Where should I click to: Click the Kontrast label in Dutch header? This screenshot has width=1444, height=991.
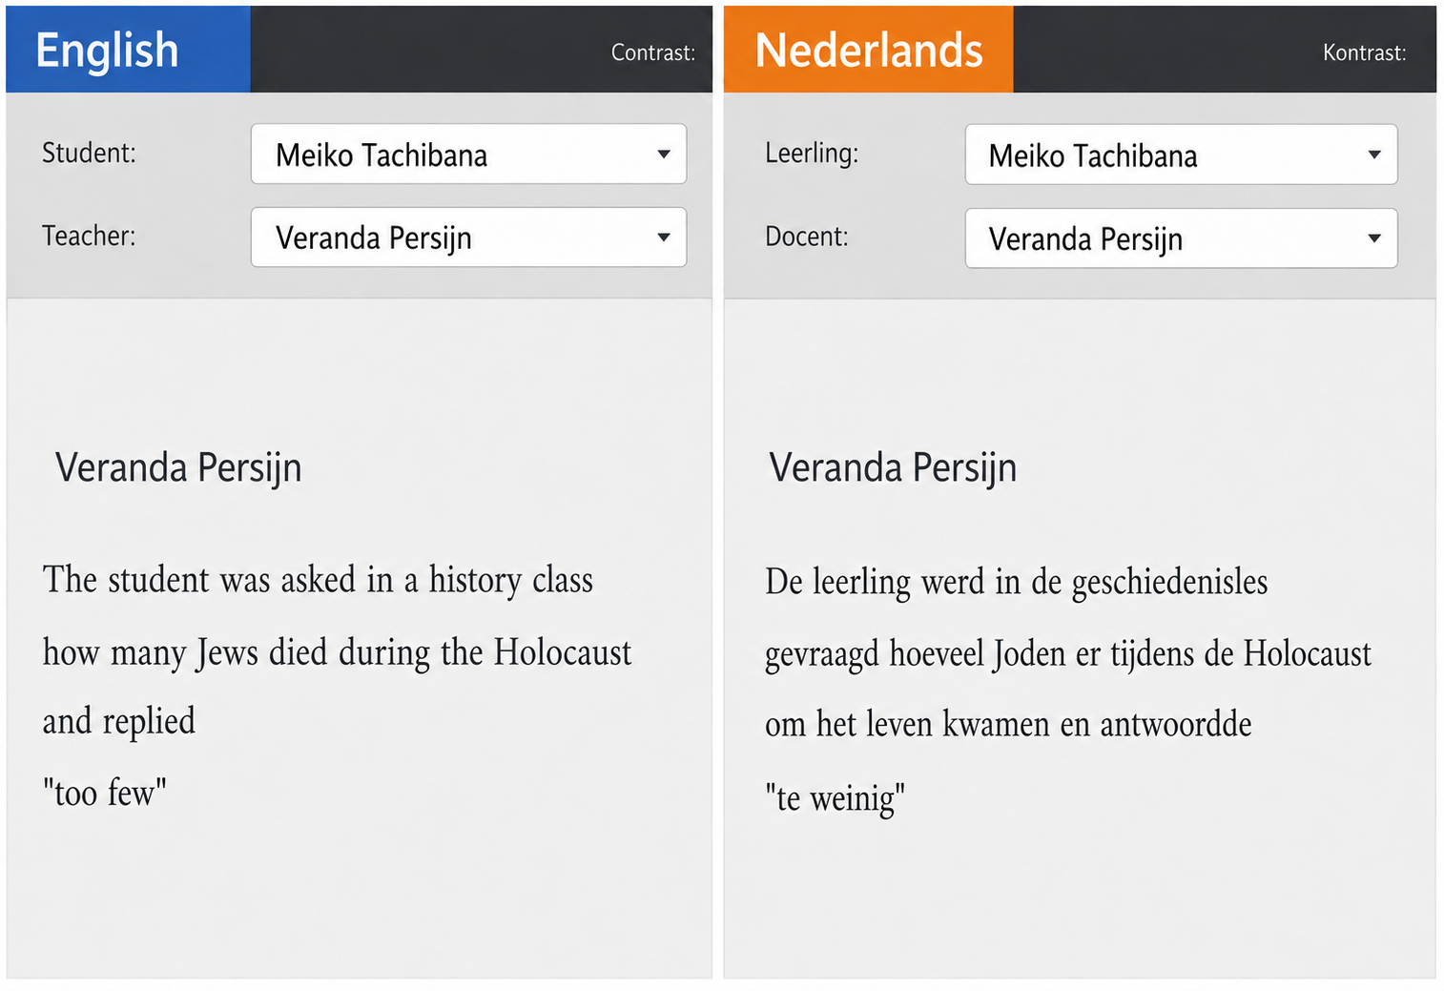pos(1364,52)
